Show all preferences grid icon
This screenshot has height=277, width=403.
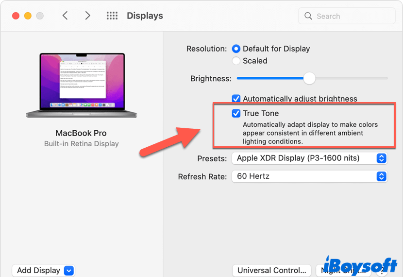click(112, 16)
